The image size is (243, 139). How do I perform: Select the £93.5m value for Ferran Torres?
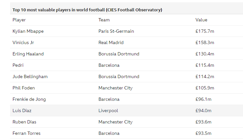tap(203, 133)
